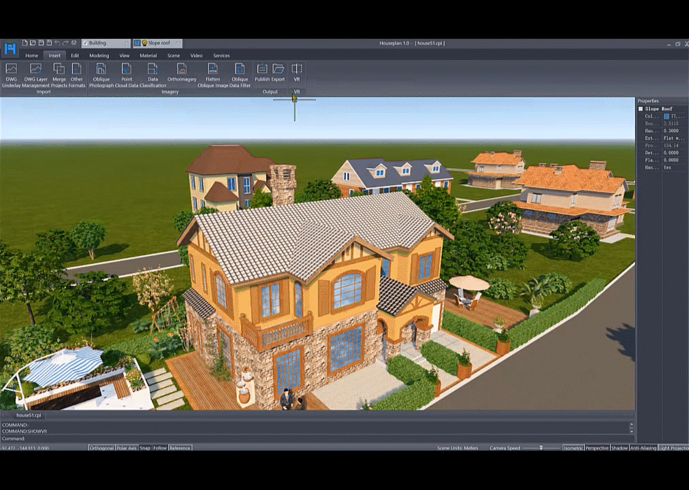Switch to the Modeling ribbon tab
The width and height of the screenshot is (689, 490).
(99, 55)
